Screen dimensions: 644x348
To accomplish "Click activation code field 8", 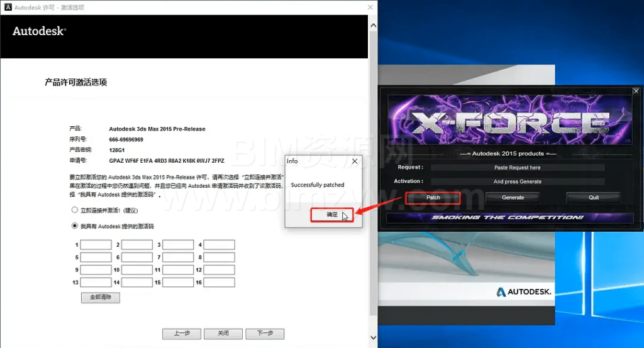I will pyautogui.click(x=219, y=258).
